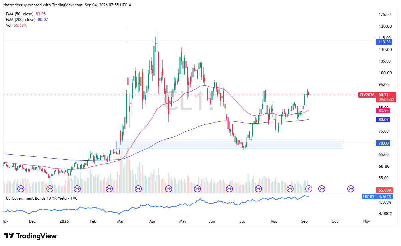401x246 pixels.
Task: Click the Vol indicator legend
Action: pos(16,25)
